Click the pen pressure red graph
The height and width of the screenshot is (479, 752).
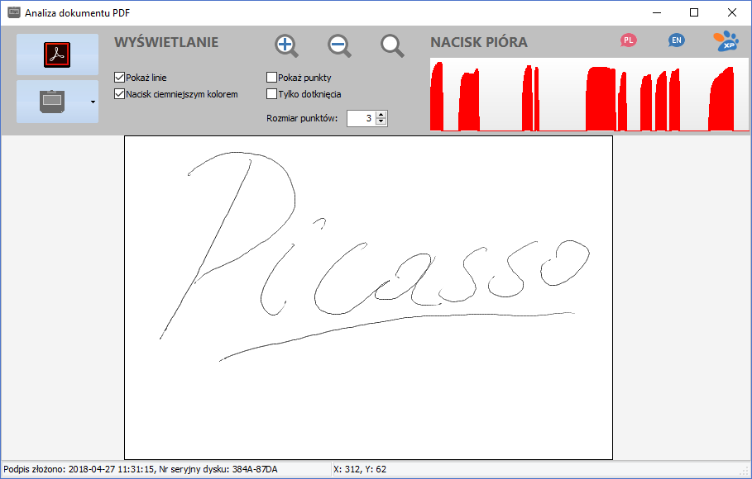tap(589, 95)
